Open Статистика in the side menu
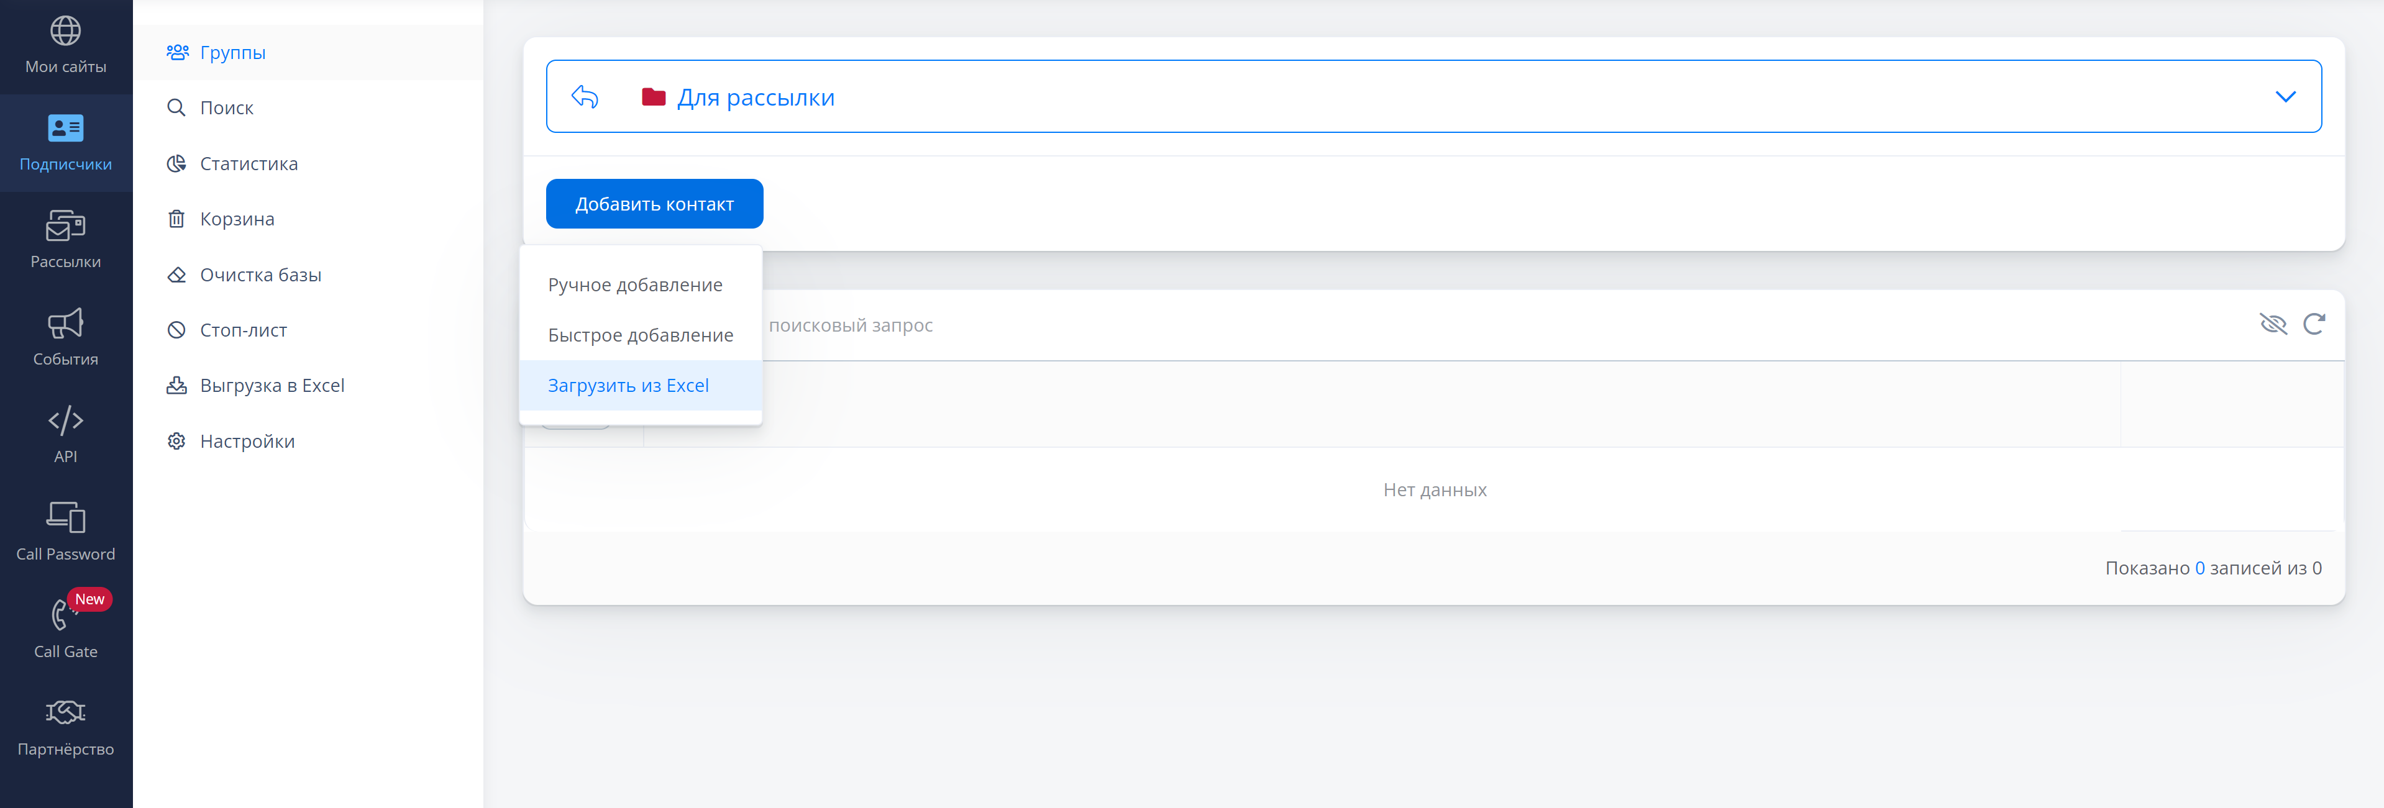 point(248,164)
